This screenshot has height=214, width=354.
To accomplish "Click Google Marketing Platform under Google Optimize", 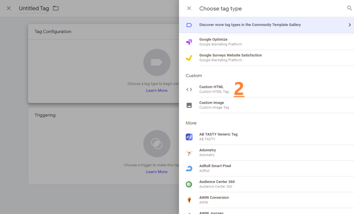I will (x=221, y=44).
